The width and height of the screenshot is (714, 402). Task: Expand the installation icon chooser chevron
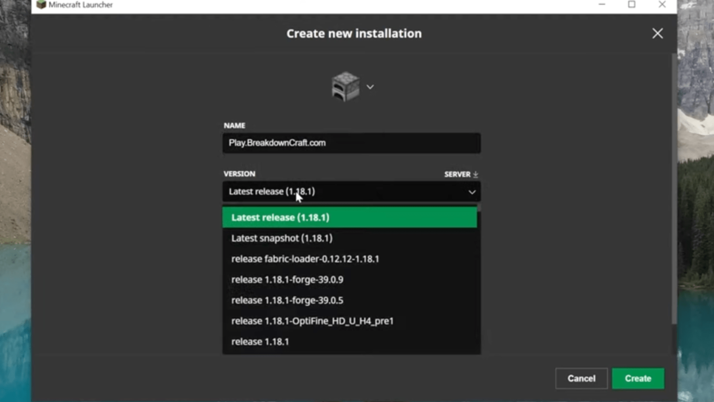(370, 87)
